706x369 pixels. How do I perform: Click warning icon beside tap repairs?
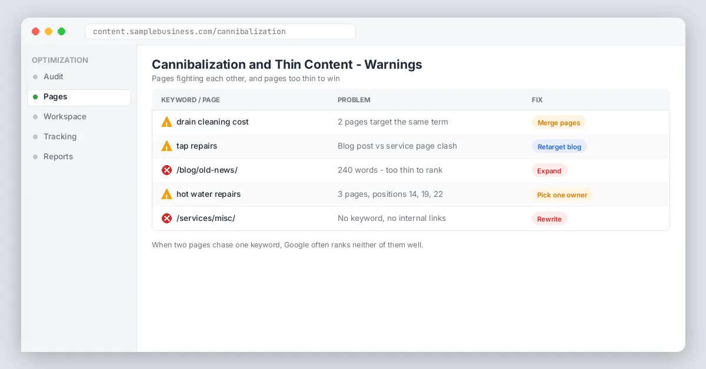[x=166, y=146]
